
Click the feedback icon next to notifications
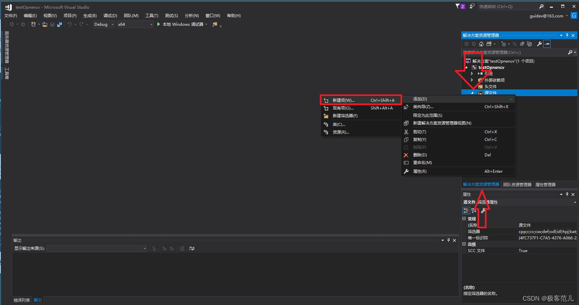[472, 6]
